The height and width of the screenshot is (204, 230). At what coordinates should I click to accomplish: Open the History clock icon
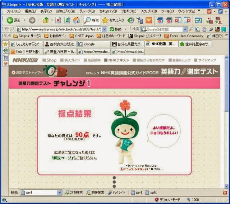click(x=131, y=20)
